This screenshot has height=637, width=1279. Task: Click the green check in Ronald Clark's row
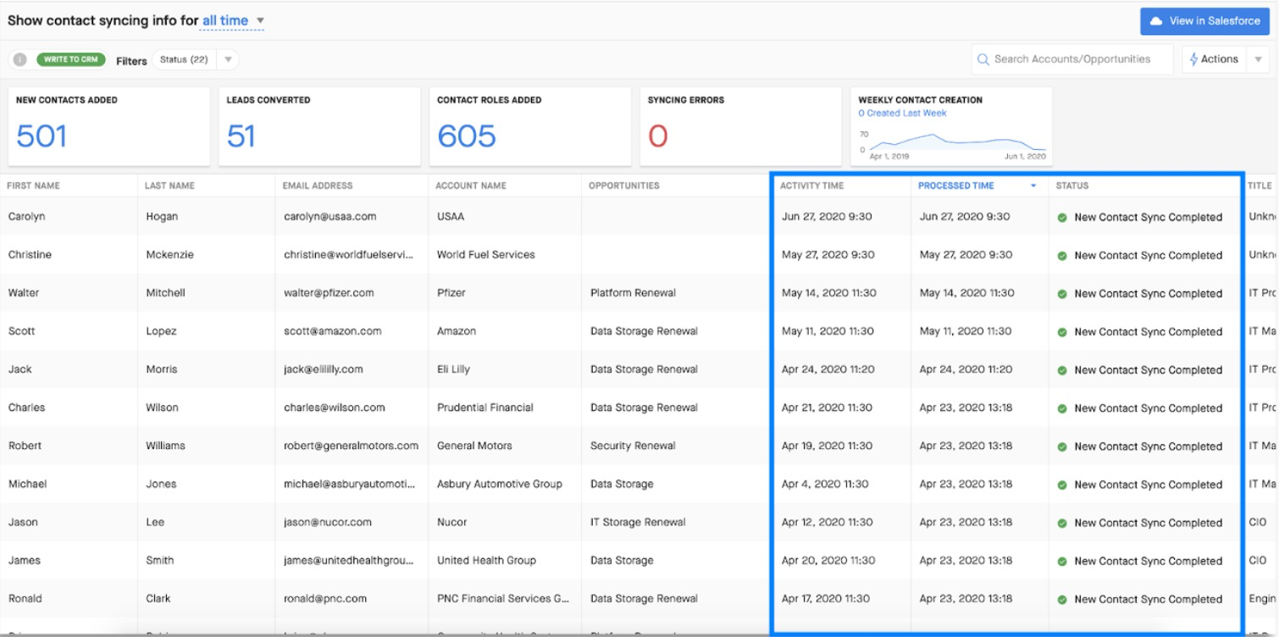coord(1062,600)
